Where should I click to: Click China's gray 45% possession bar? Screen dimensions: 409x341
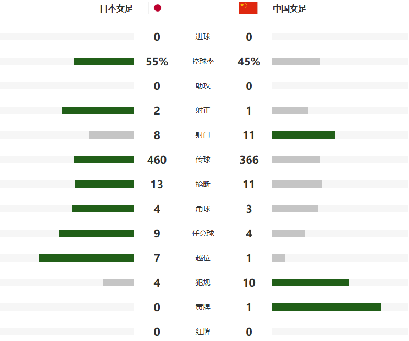(x=296, y=61)
